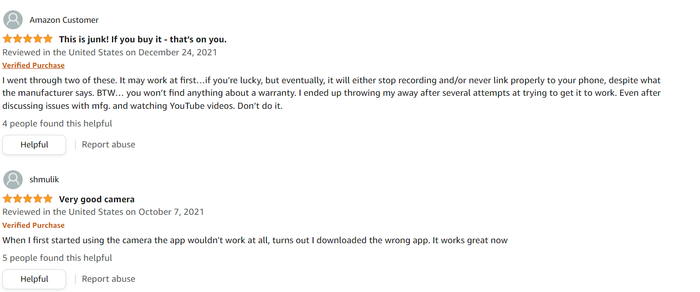Report abuse on shmulik's review
The image size is (700, 292).
[108, 279]
